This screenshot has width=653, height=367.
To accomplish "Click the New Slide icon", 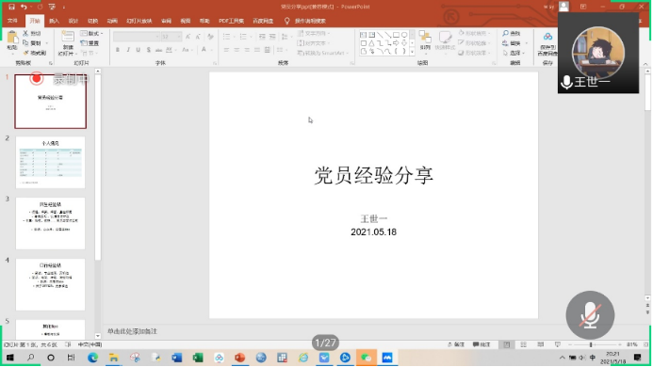I will 67,42.
